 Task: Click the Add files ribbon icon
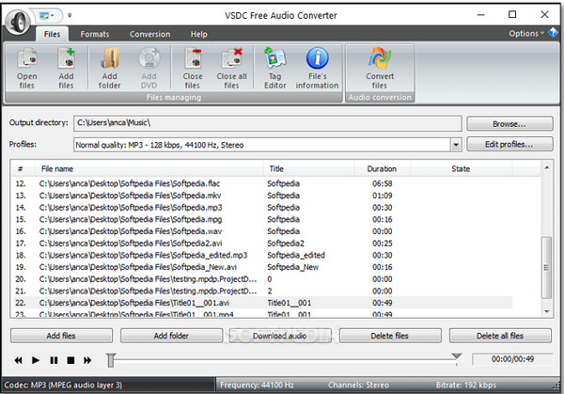tap(66, 68)
